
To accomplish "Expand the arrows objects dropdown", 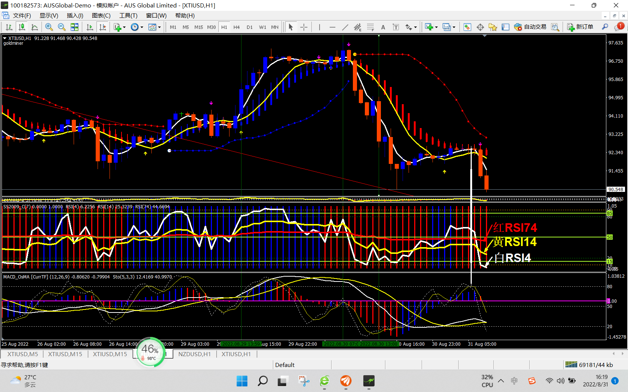I will 415,27.
